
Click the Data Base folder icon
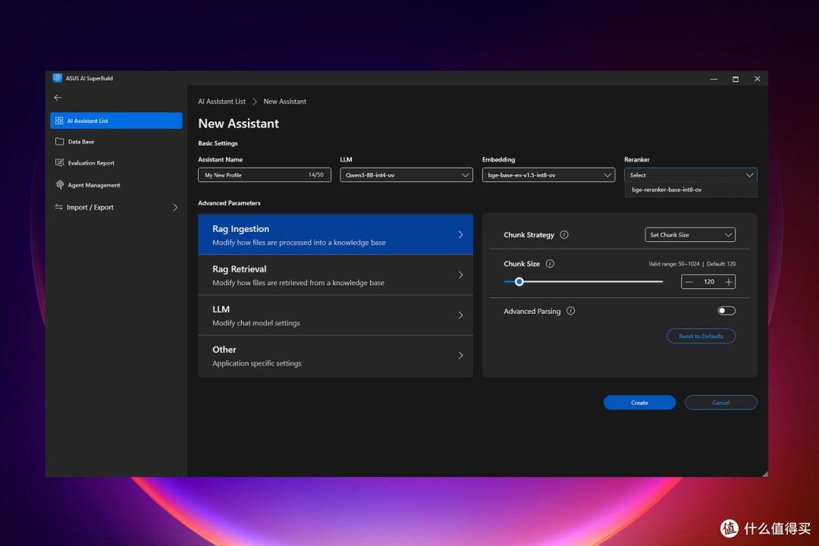click(x=60, y=142)
